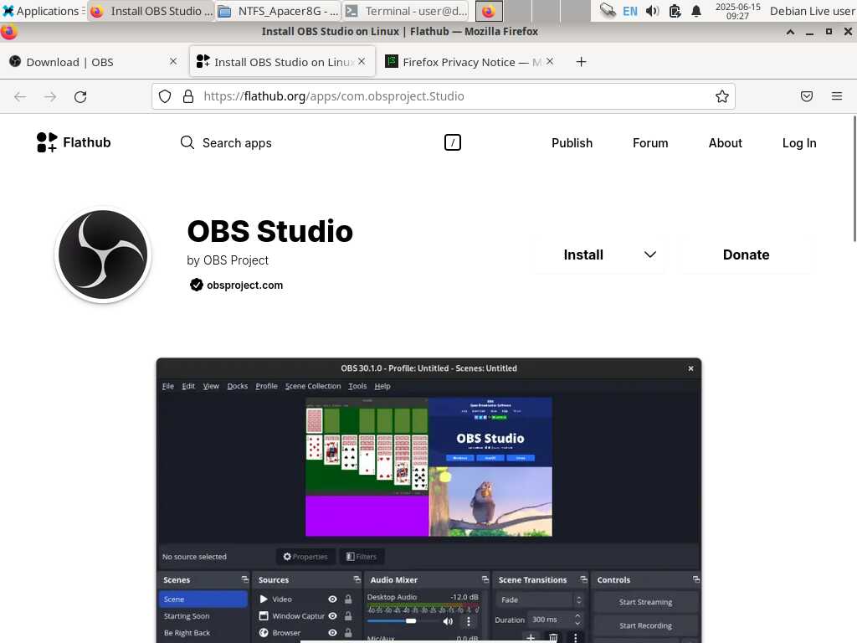Click the site security padlock icon
Viewport: 857px width, 643px height.
188,96
